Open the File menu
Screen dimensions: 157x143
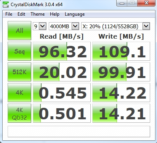coord(9,14)
